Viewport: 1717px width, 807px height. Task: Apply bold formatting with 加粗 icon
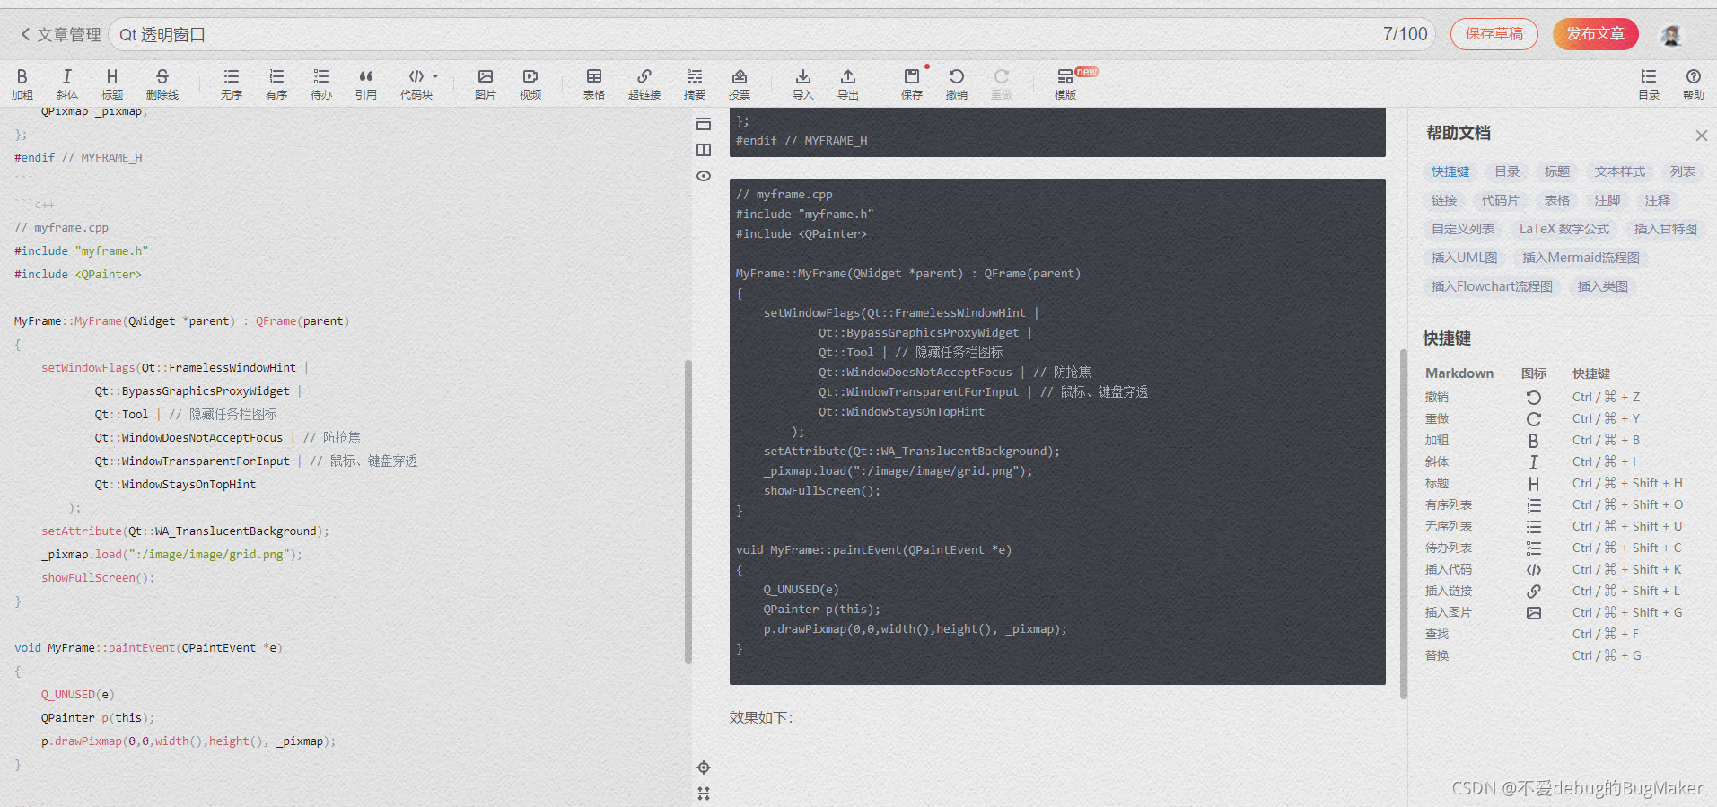(22, 83)
